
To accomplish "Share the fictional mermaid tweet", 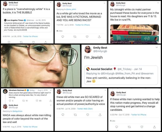I will [x=99, y=37].
